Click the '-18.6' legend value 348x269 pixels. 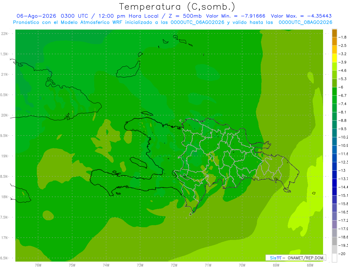[x=343, y=237]
